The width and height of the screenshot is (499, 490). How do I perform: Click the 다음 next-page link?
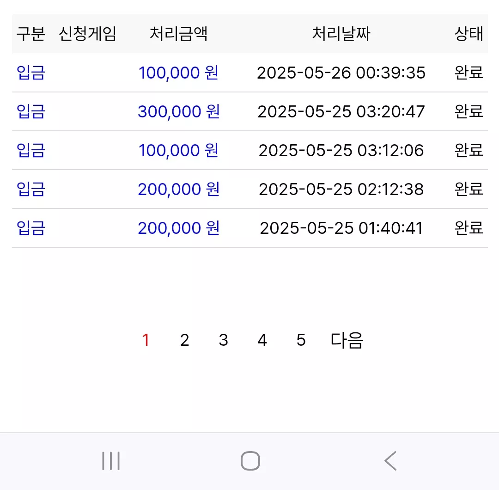347,340
